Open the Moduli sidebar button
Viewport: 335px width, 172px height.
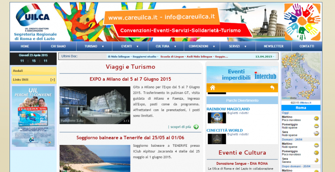[34, 71]
